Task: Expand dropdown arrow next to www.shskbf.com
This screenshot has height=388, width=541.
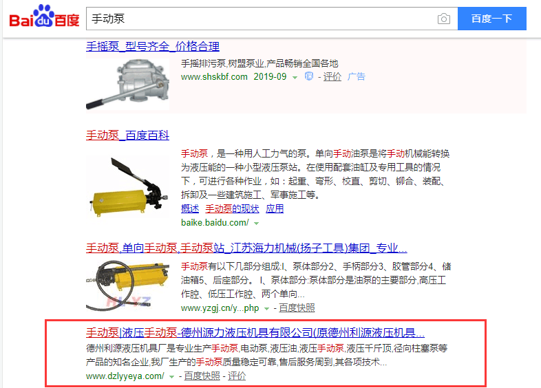Action: [x=295, y=78]
